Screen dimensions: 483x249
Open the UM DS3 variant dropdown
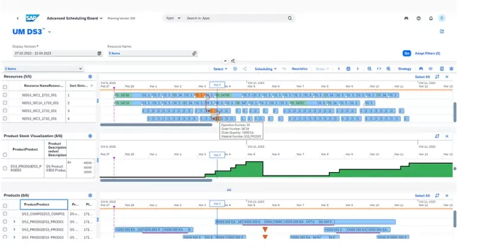point(49,32)
